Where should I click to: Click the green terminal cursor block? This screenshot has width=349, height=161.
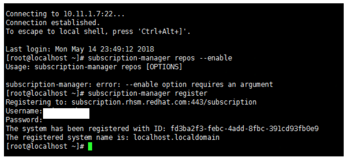(90, 146)
